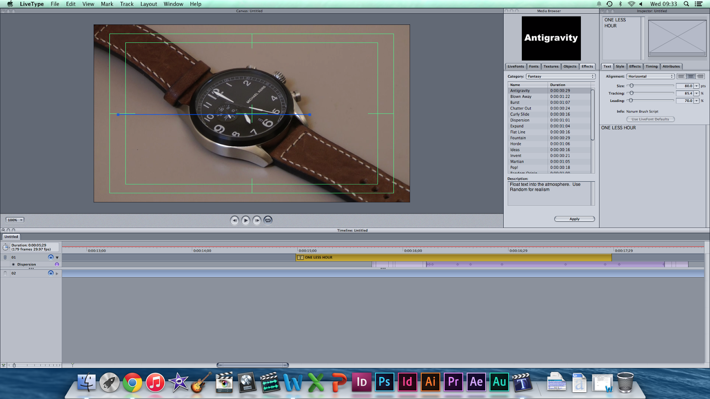Select the Dispersion effect in the list
The height and width of the screenshot is (399, 710).
coord(549,120)
